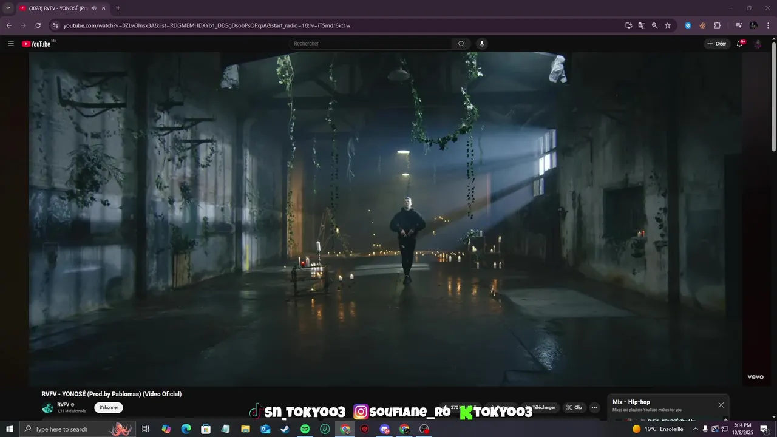This screenshot has width=777, height=437.
Task: Click the video title text
Action: pyautogui.click(x=112, y=394)
